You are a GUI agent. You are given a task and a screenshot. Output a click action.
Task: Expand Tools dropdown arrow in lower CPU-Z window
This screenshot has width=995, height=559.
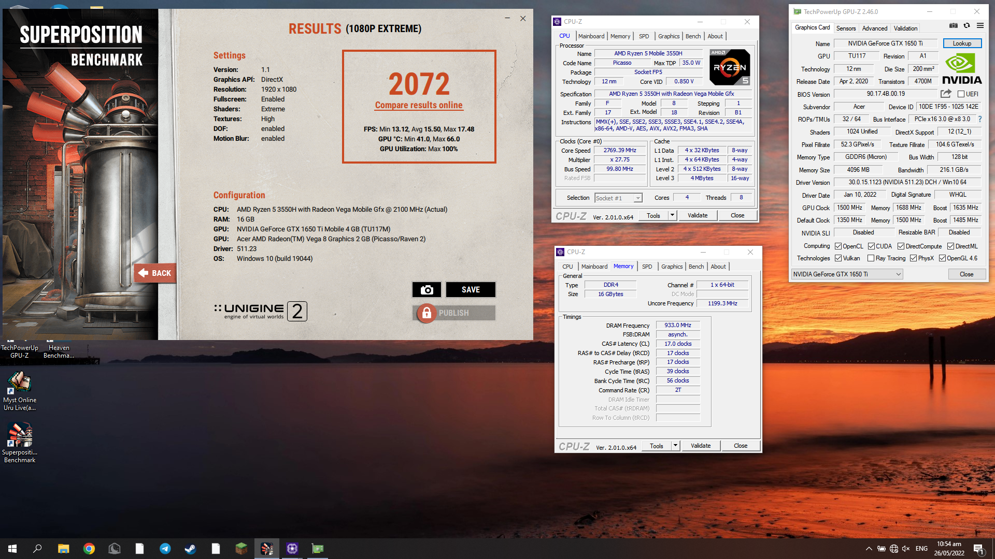675,446
